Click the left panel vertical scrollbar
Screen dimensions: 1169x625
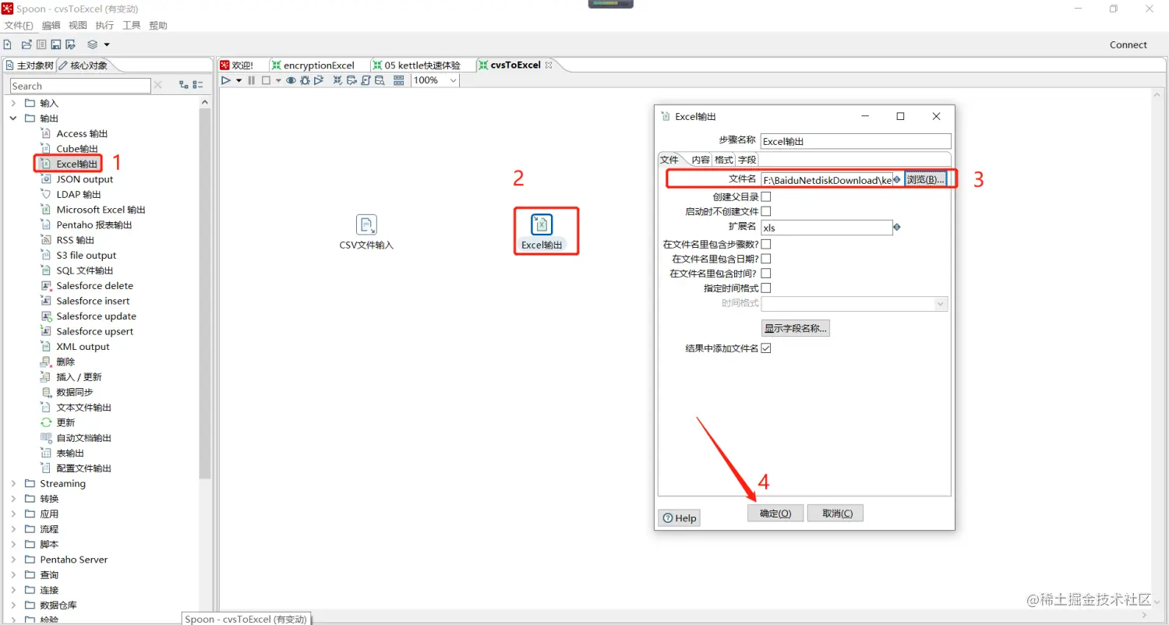(205, 292)
